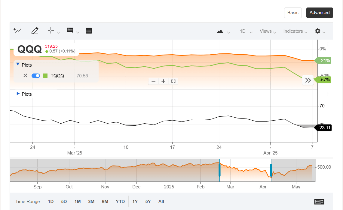Image resolution: width=343 pixels, height=210 pixels.
Task: Click the Dec label in range navigator
Action: (x=136, y=187)
